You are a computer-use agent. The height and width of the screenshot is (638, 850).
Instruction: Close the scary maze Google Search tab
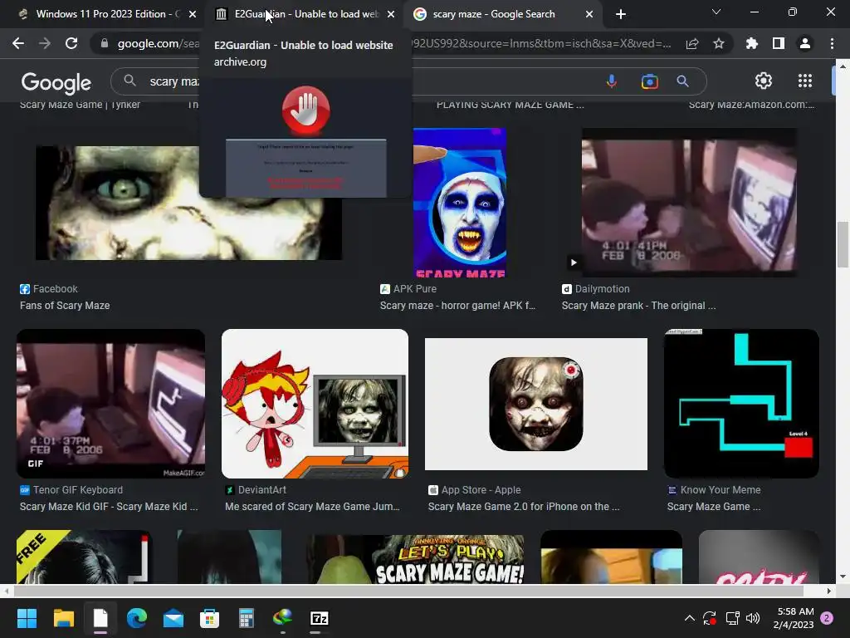[x=589, y=14]
